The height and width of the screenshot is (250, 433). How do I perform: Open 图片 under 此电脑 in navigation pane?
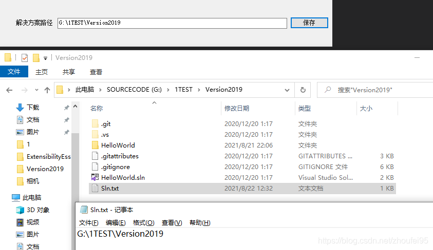point(33,234)
